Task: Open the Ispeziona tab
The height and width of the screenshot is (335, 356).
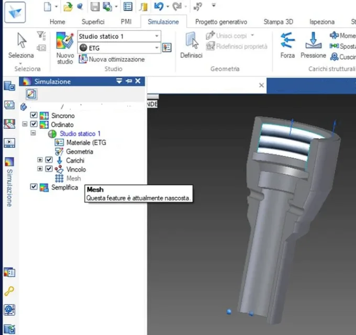Action: (322, 22)
